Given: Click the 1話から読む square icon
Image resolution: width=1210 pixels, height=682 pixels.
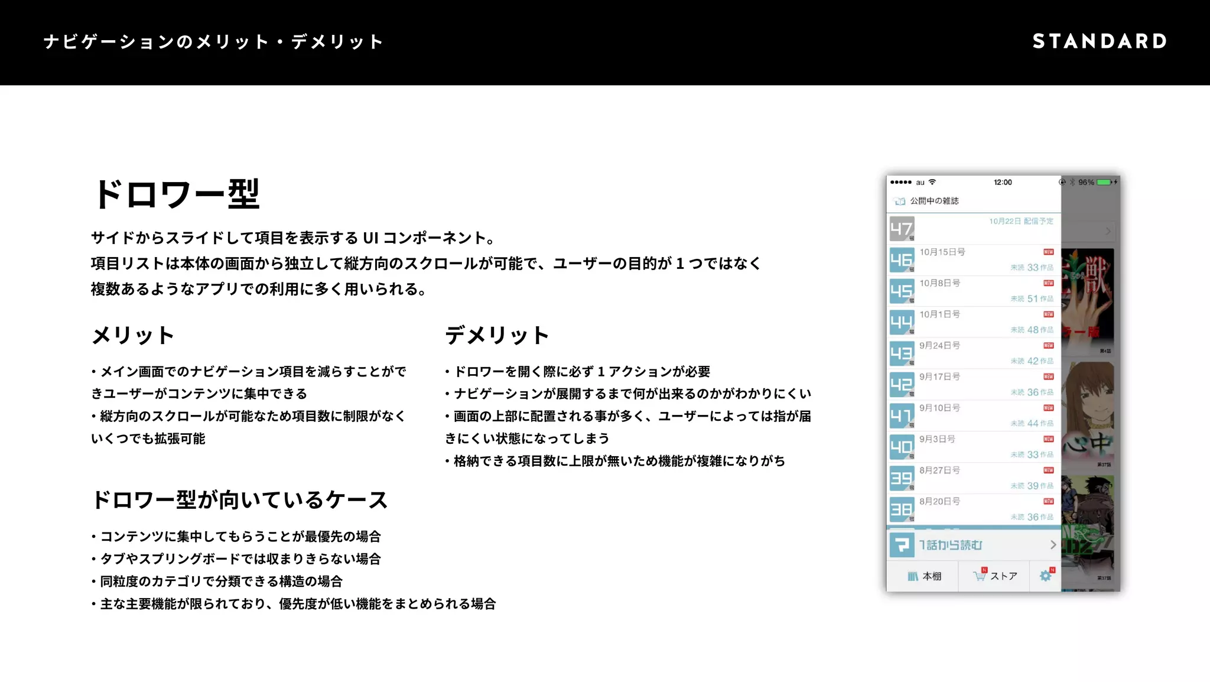Looking at the screenshot, I should click(x=902, y=545).
